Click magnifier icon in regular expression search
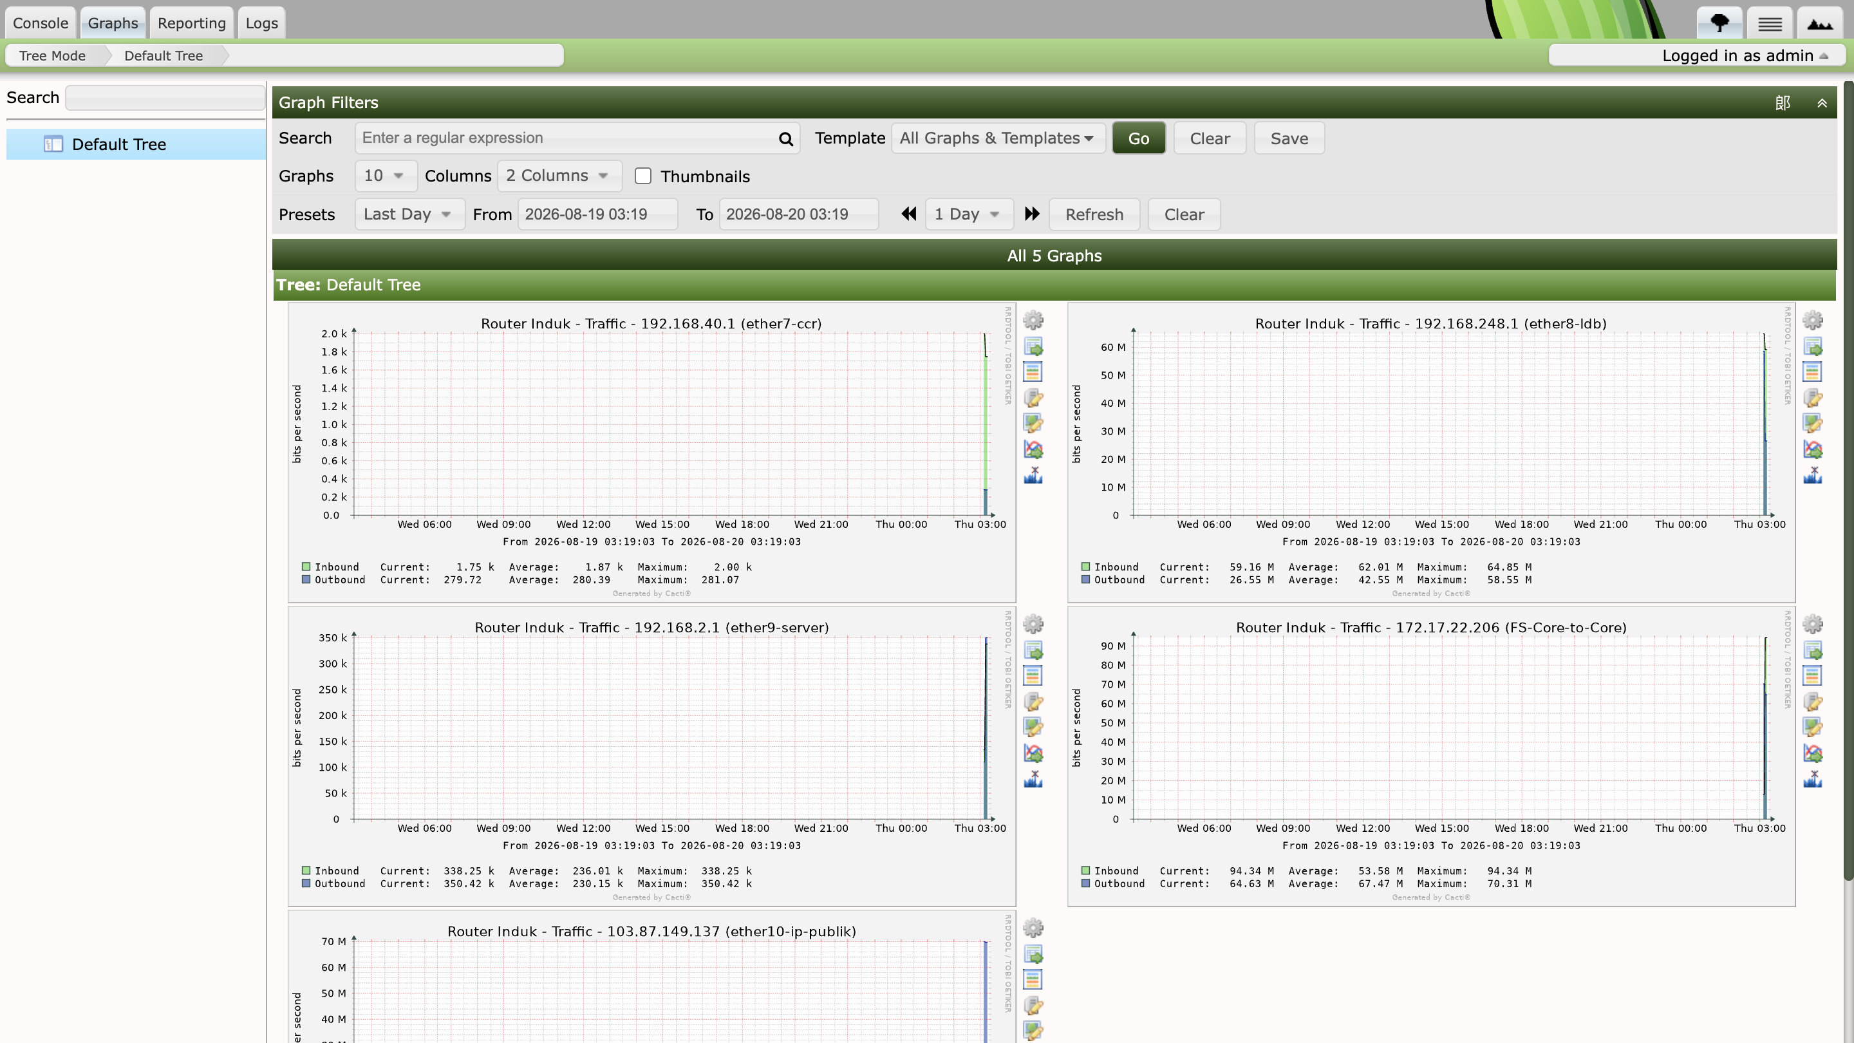 pyautogui.click(x=785, y=138)
